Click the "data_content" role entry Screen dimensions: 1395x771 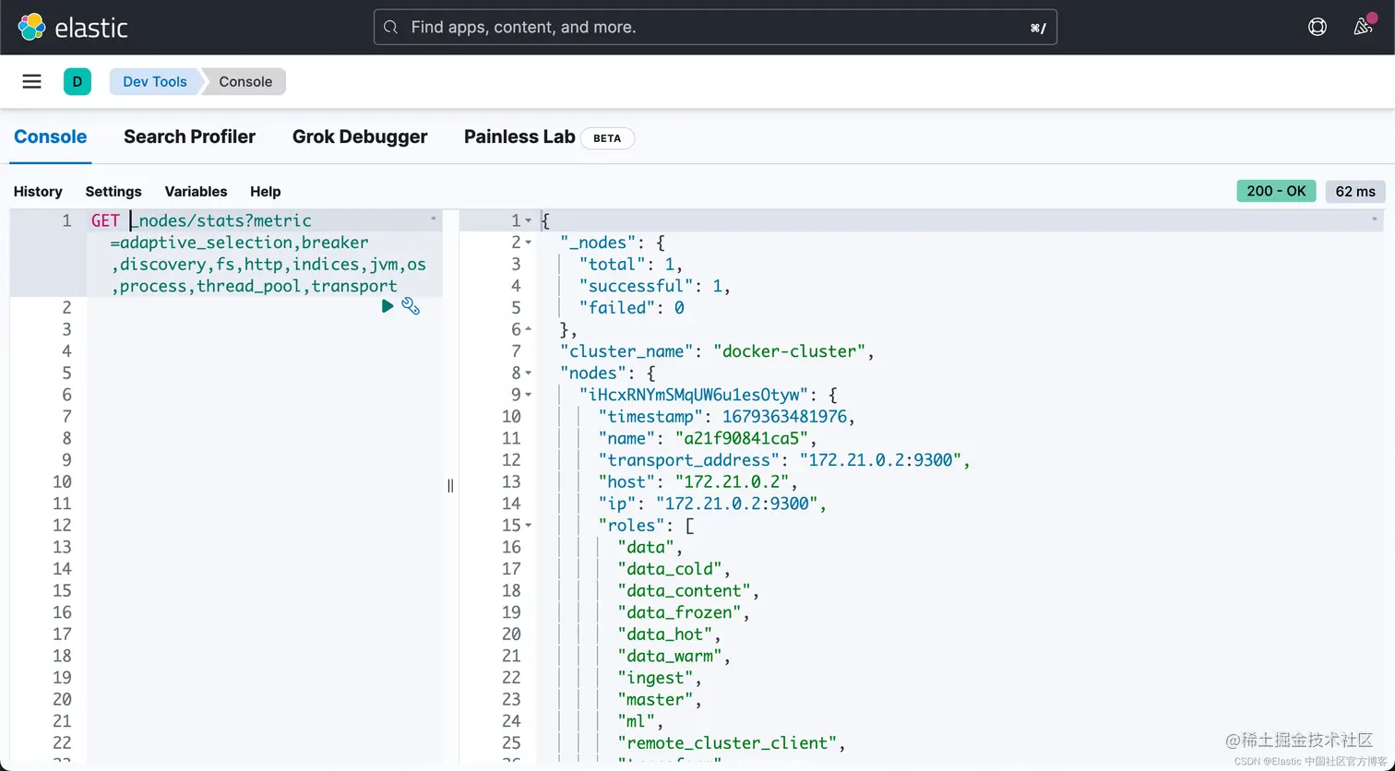click(688, 591)
